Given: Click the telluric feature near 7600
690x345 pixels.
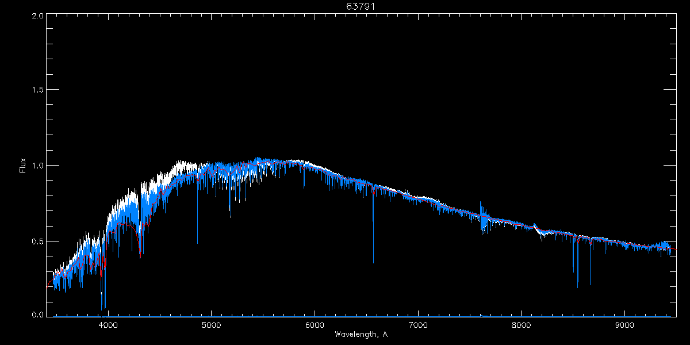Looking at the screenshot, I should point(483,218).
